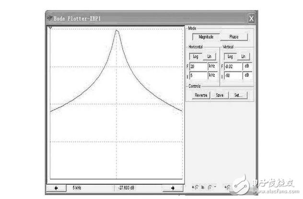Image resolution: width=303 pixels, height=199 pixels.
Task: Set vertical axis to Log
Action: tap(230, 56)
